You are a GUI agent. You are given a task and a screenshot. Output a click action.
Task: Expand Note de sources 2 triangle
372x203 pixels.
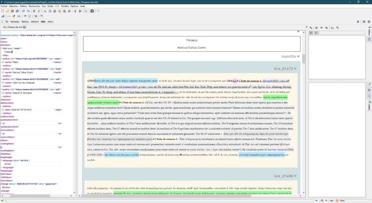[x=120, y=103]
